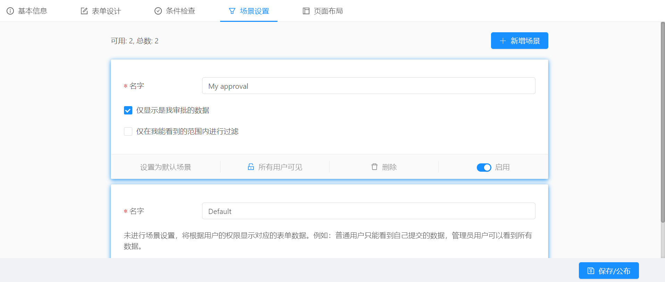Click the My approval name field
The height and width of the screenshot is (282, 665).
point(368,86)
